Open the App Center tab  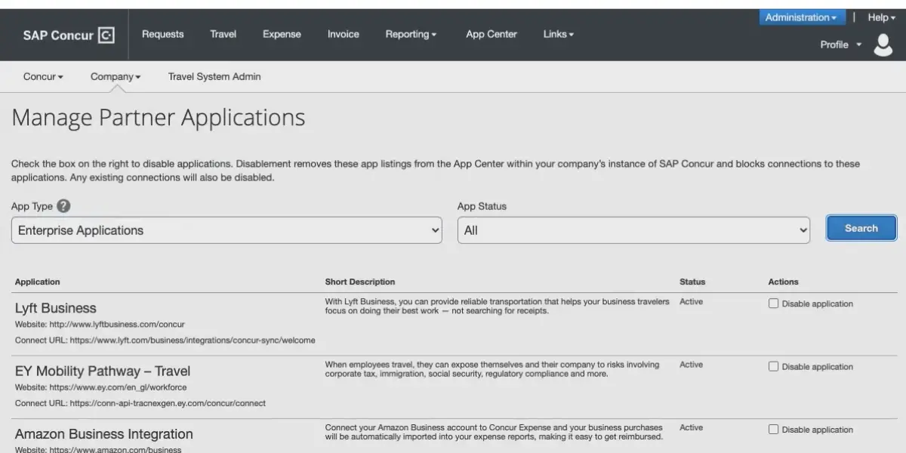pyautogui.click(x=492, y=34)
